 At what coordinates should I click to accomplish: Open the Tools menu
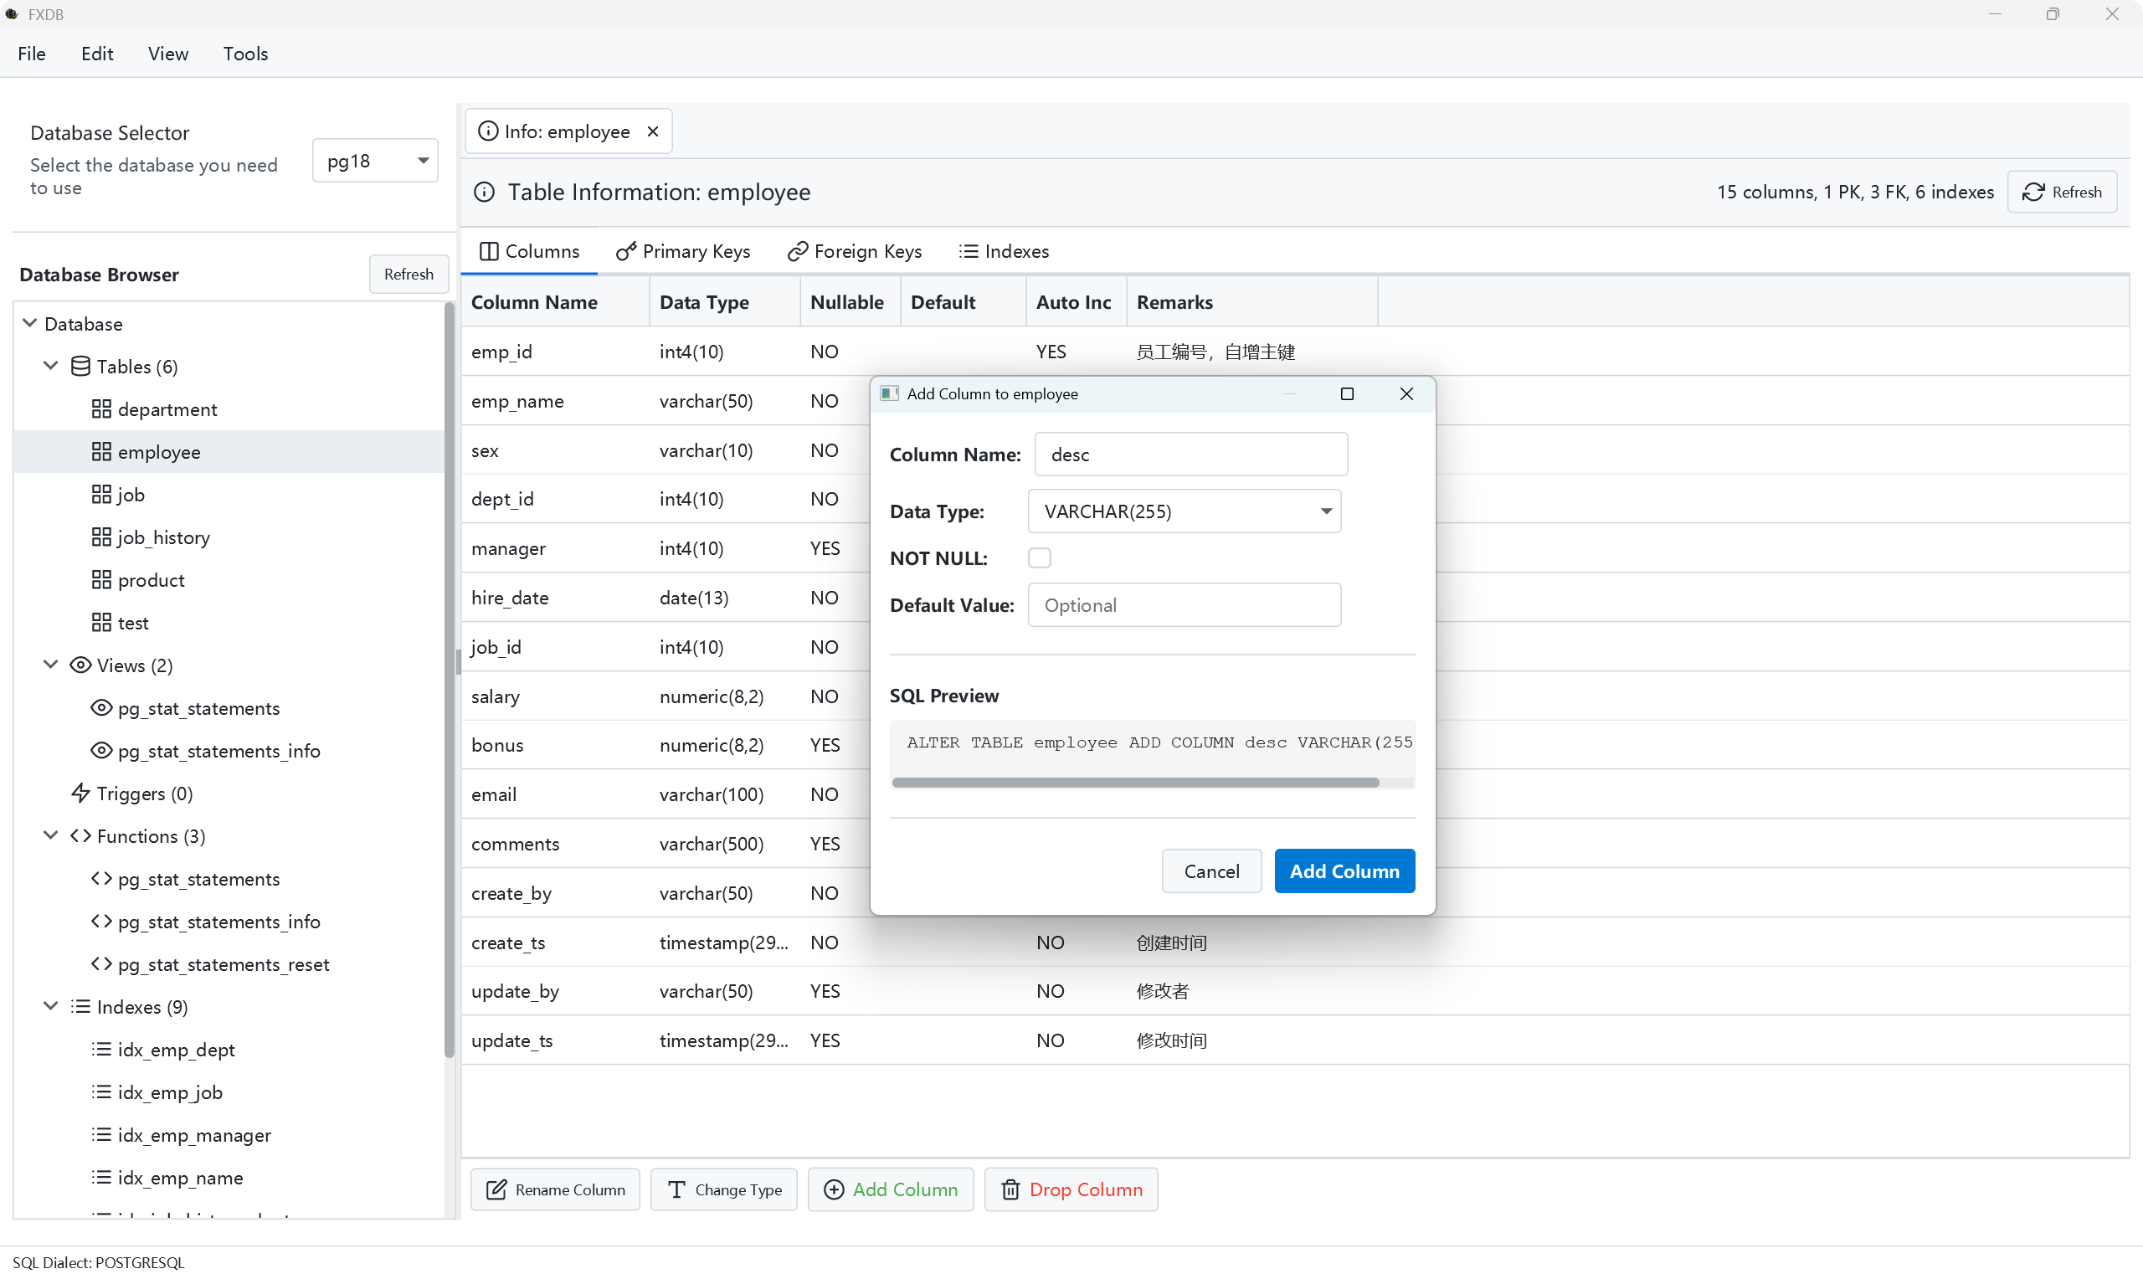[x=244, y=54]
